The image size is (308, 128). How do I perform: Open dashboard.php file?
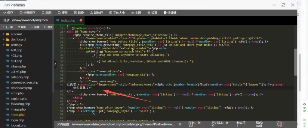21,88
